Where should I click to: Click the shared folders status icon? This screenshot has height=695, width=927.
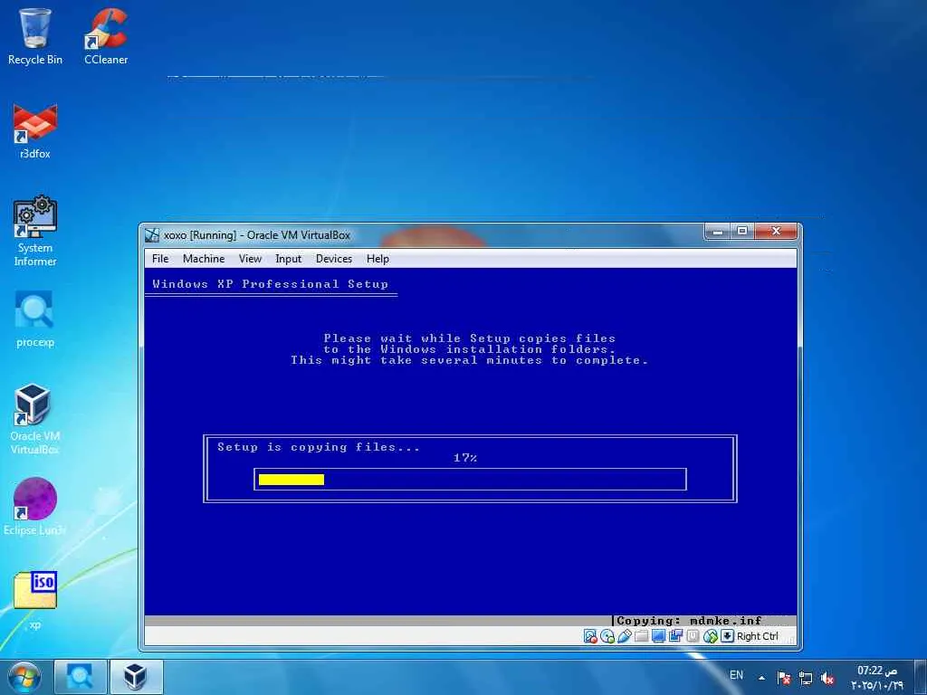[642, 636]
